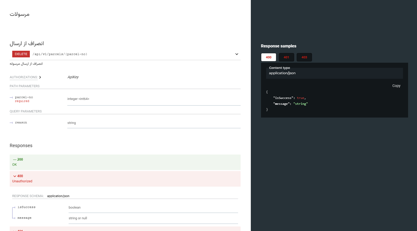Expand the DELETE endpoint chevron arrow
The width and height of the screenshot is (417, 231).
(237, 54)
